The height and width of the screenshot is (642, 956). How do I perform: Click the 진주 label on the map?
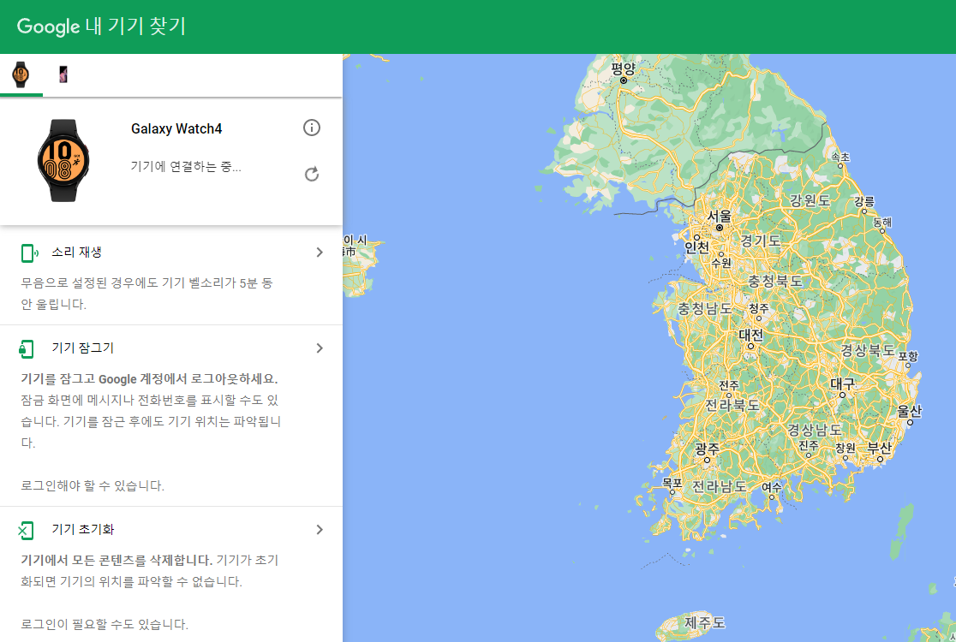pos(809,445)
